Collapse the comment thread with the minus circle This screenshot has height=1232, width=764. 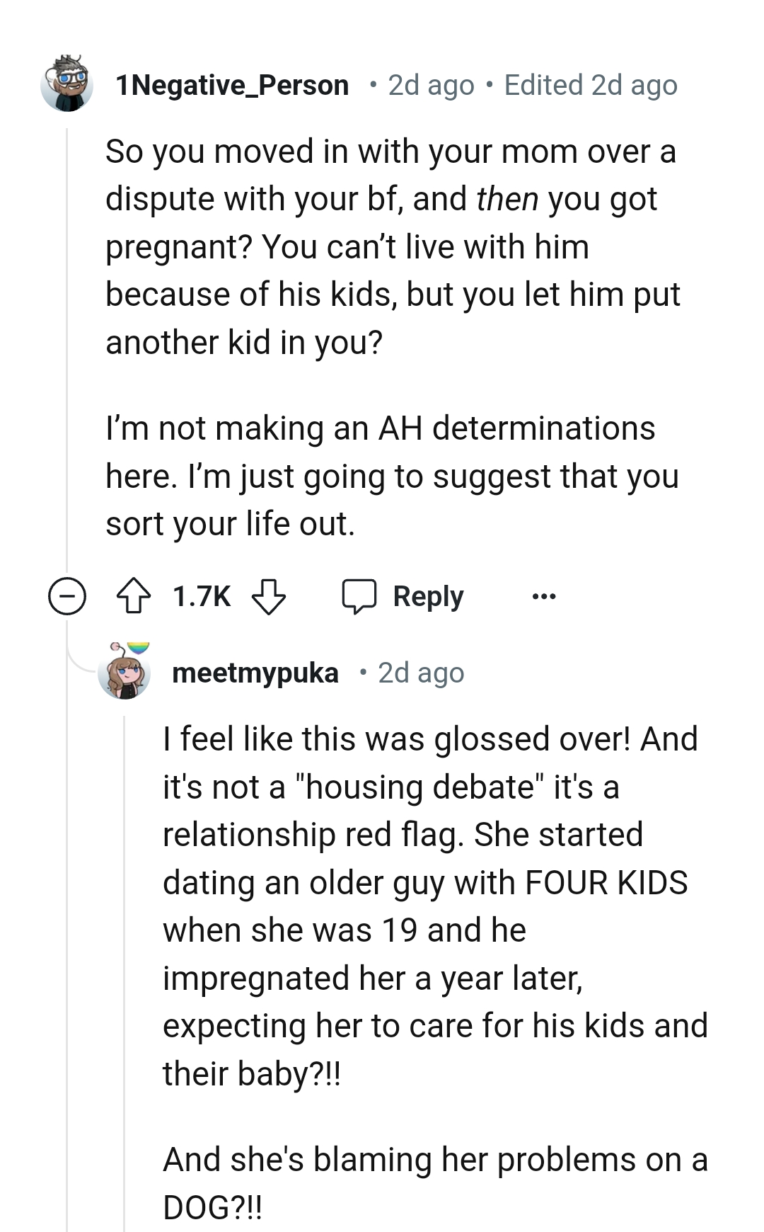coord(67,596)
